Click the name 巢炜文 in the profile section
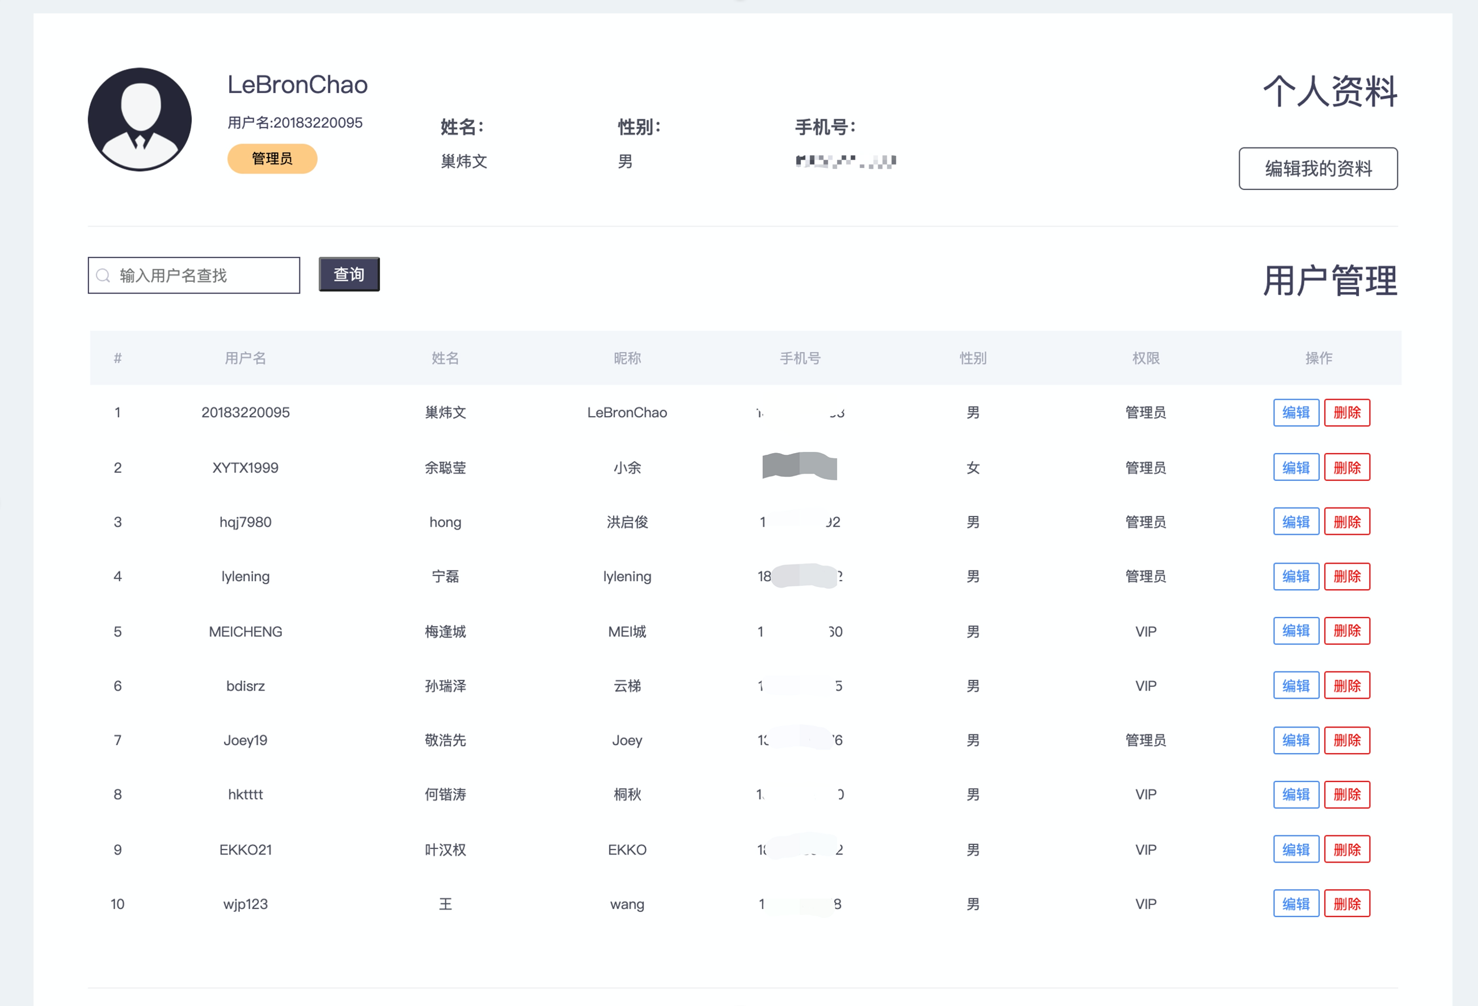This screenshot has height=1006, width=1478. 464,162
